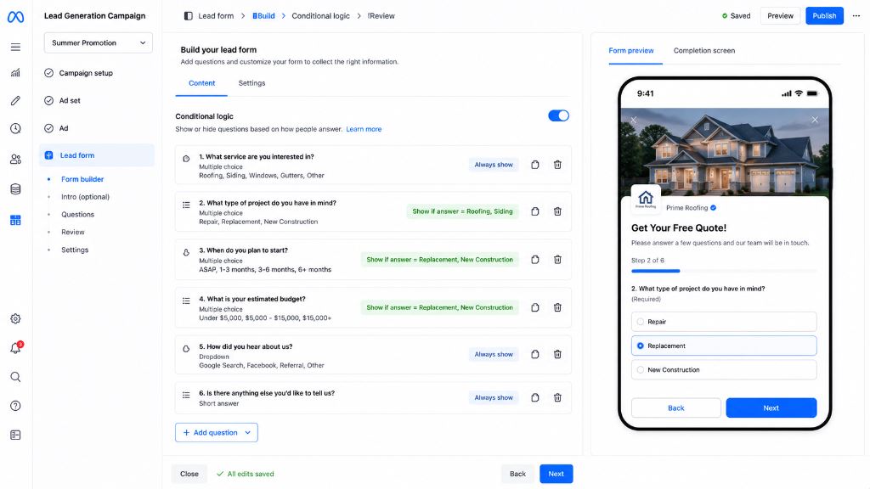
Task: Open Show if answer Roofing, Siding condition
Action: [x=462, y=211]
